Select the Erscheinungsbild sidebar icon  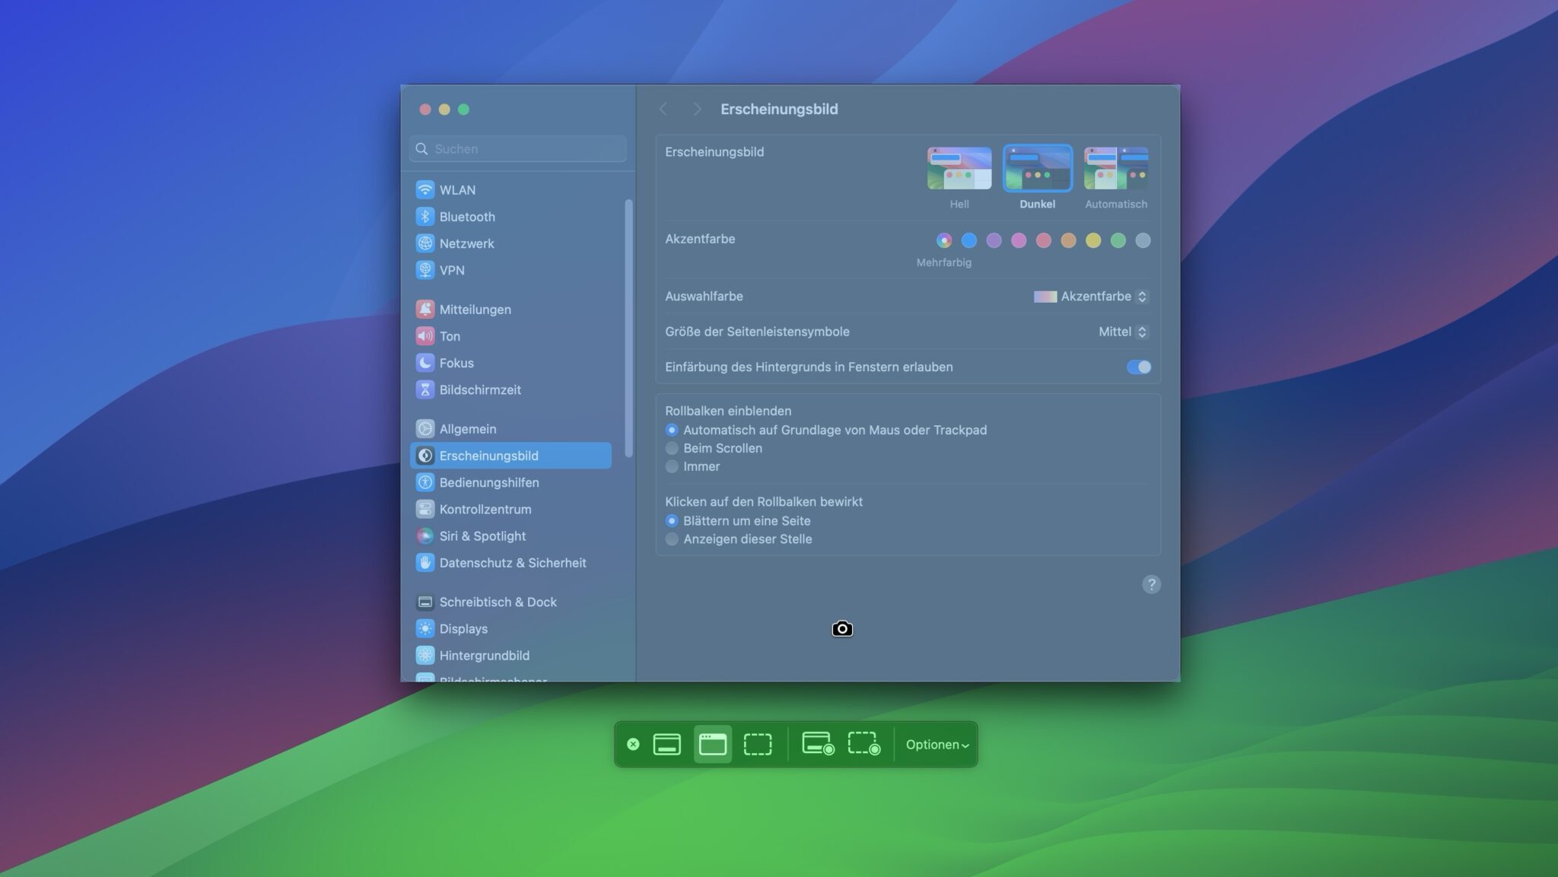(x=425, y=456)
